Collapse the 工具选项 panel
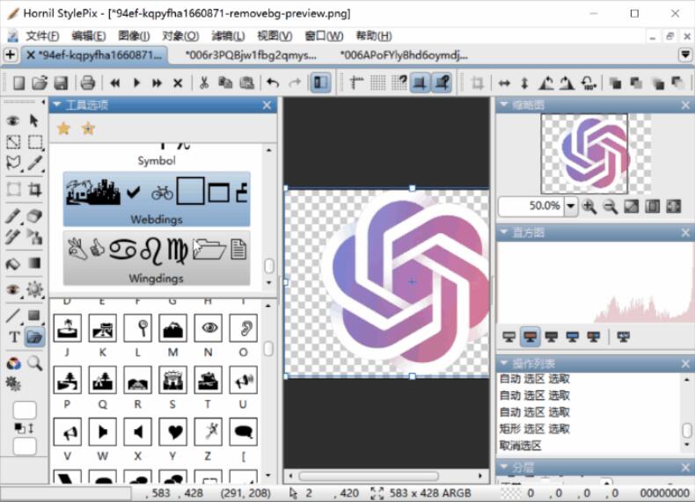Image resolution: width=695 pixels, height=502 pixels. [x=56, y=105]
